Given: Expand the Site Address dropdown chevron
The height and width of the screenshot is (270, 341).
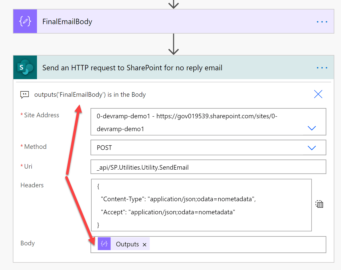Looking at the screenshot, I should click(312, 128).
